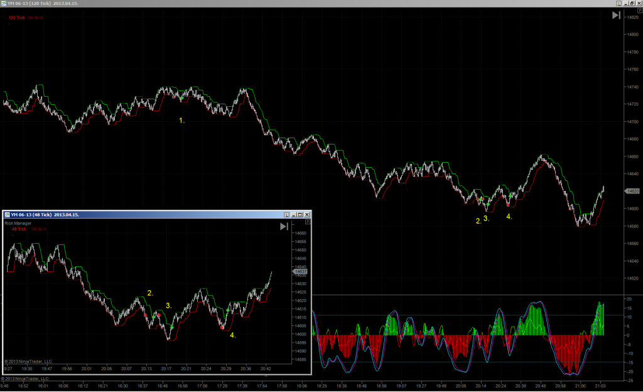Click the 'Risk Manager' label in the 48 Tick chart

18,224
